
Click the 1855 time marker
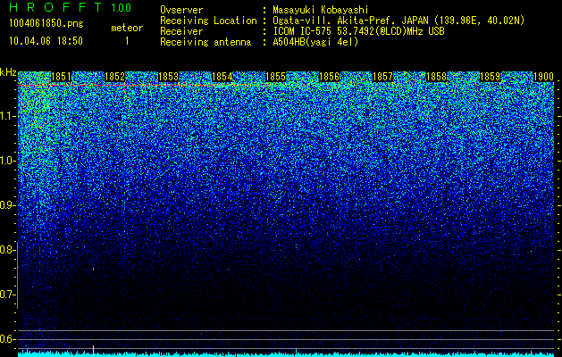pos(275,77)
